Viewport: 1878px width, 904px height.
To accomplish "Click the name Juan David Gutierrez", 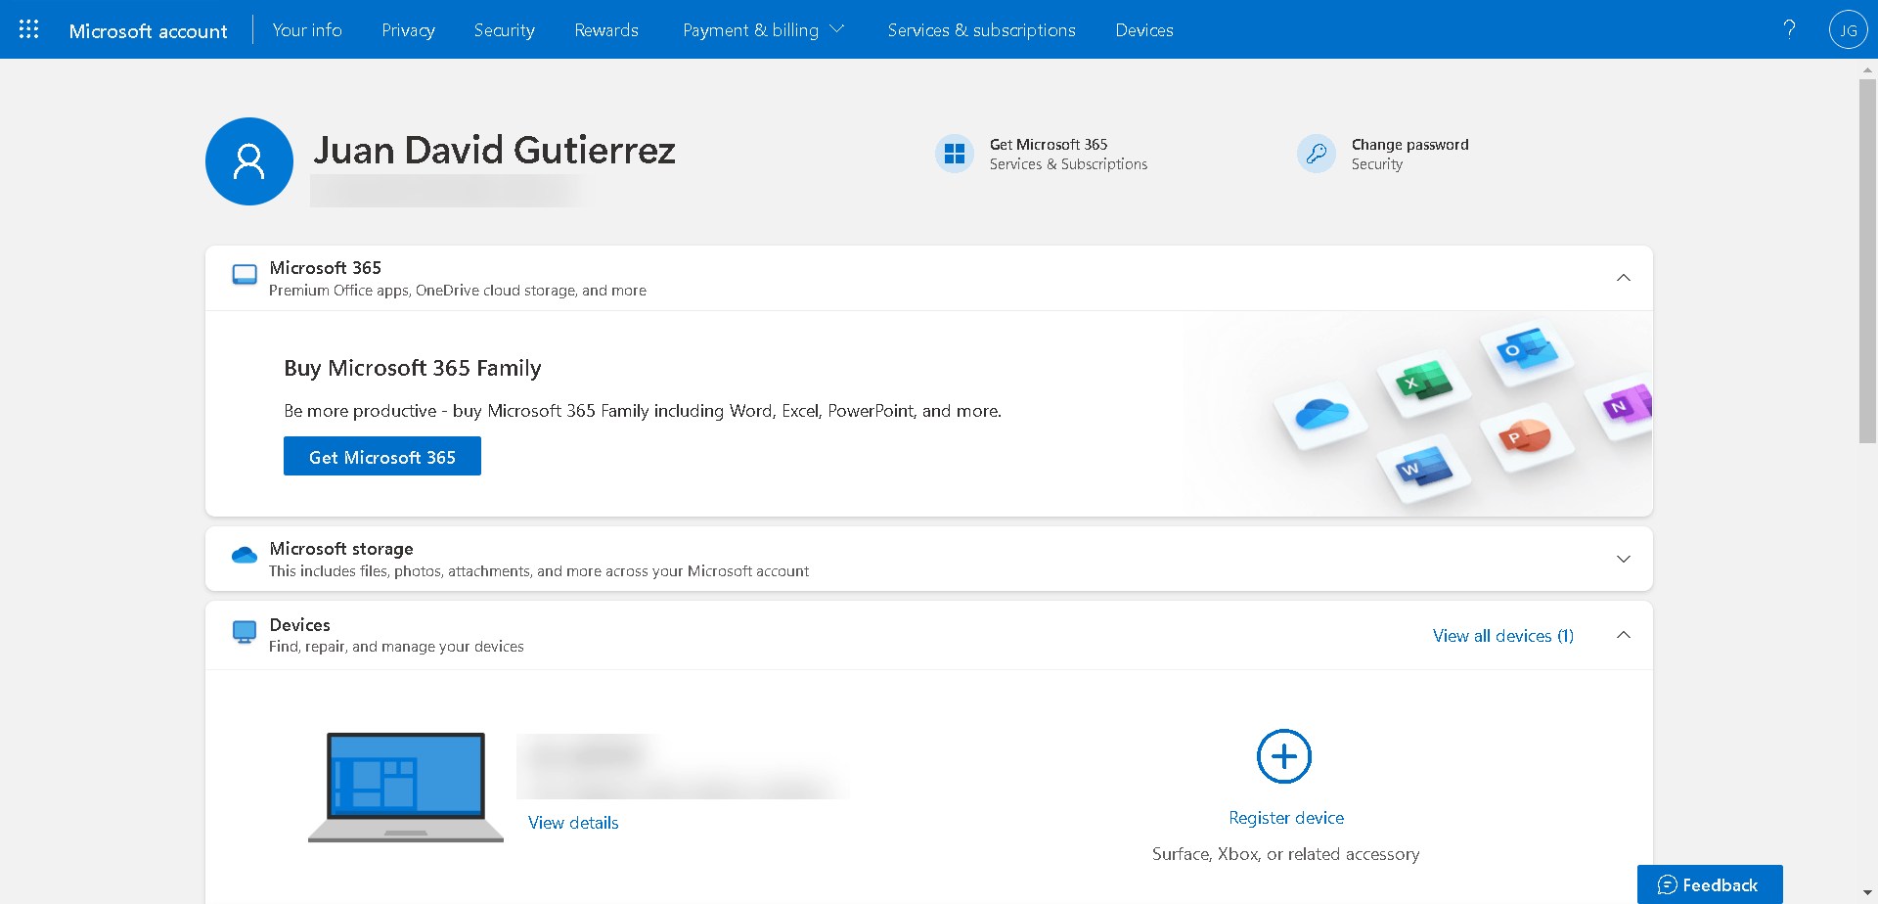I will (495, 150).
